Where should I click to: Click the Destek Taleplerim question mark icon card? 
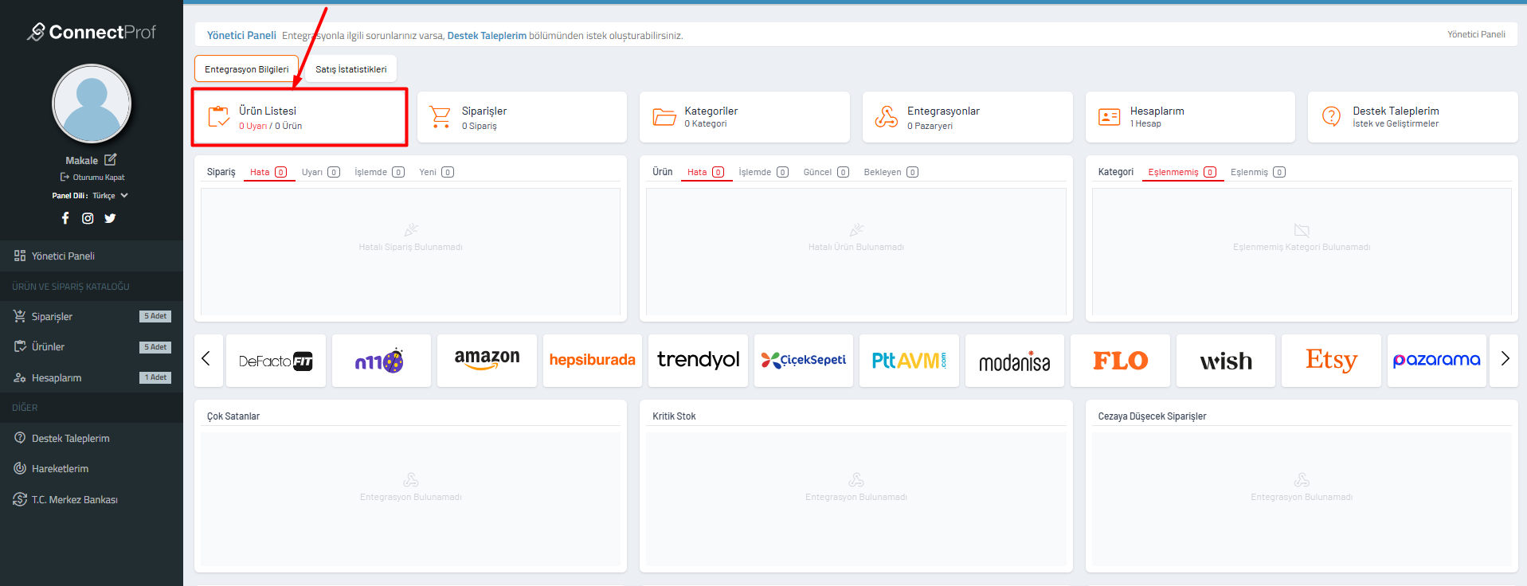[1412, 117]
